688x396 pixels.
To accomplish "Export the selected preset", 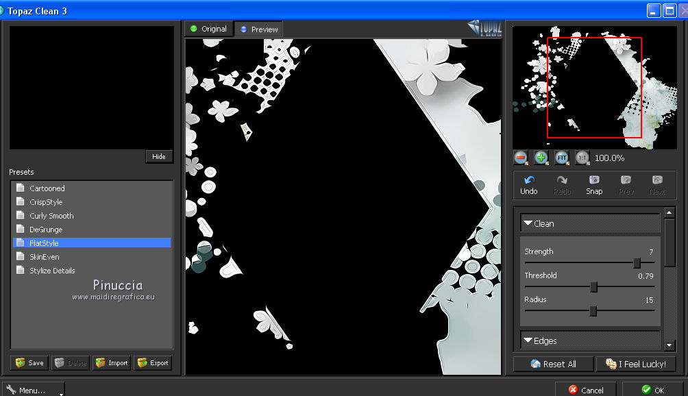I will pos(153,362).
